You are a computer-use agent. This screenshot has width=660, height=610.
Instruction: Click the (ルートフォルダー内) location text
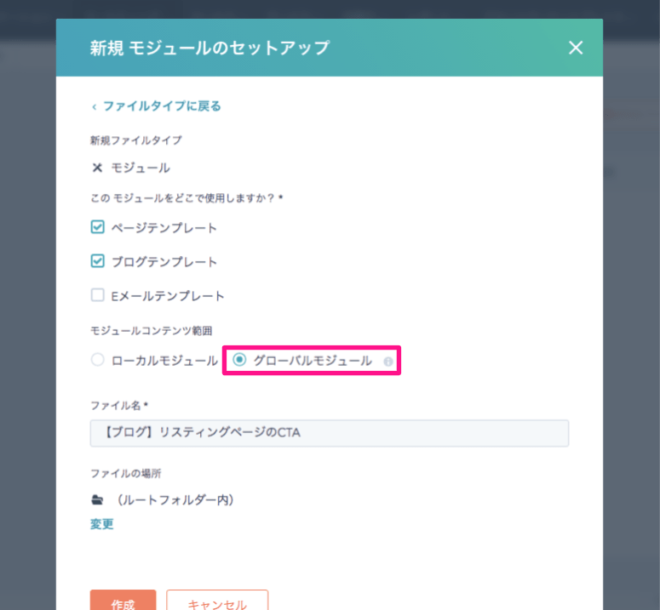pyautogui.click(x=175, y=499)
